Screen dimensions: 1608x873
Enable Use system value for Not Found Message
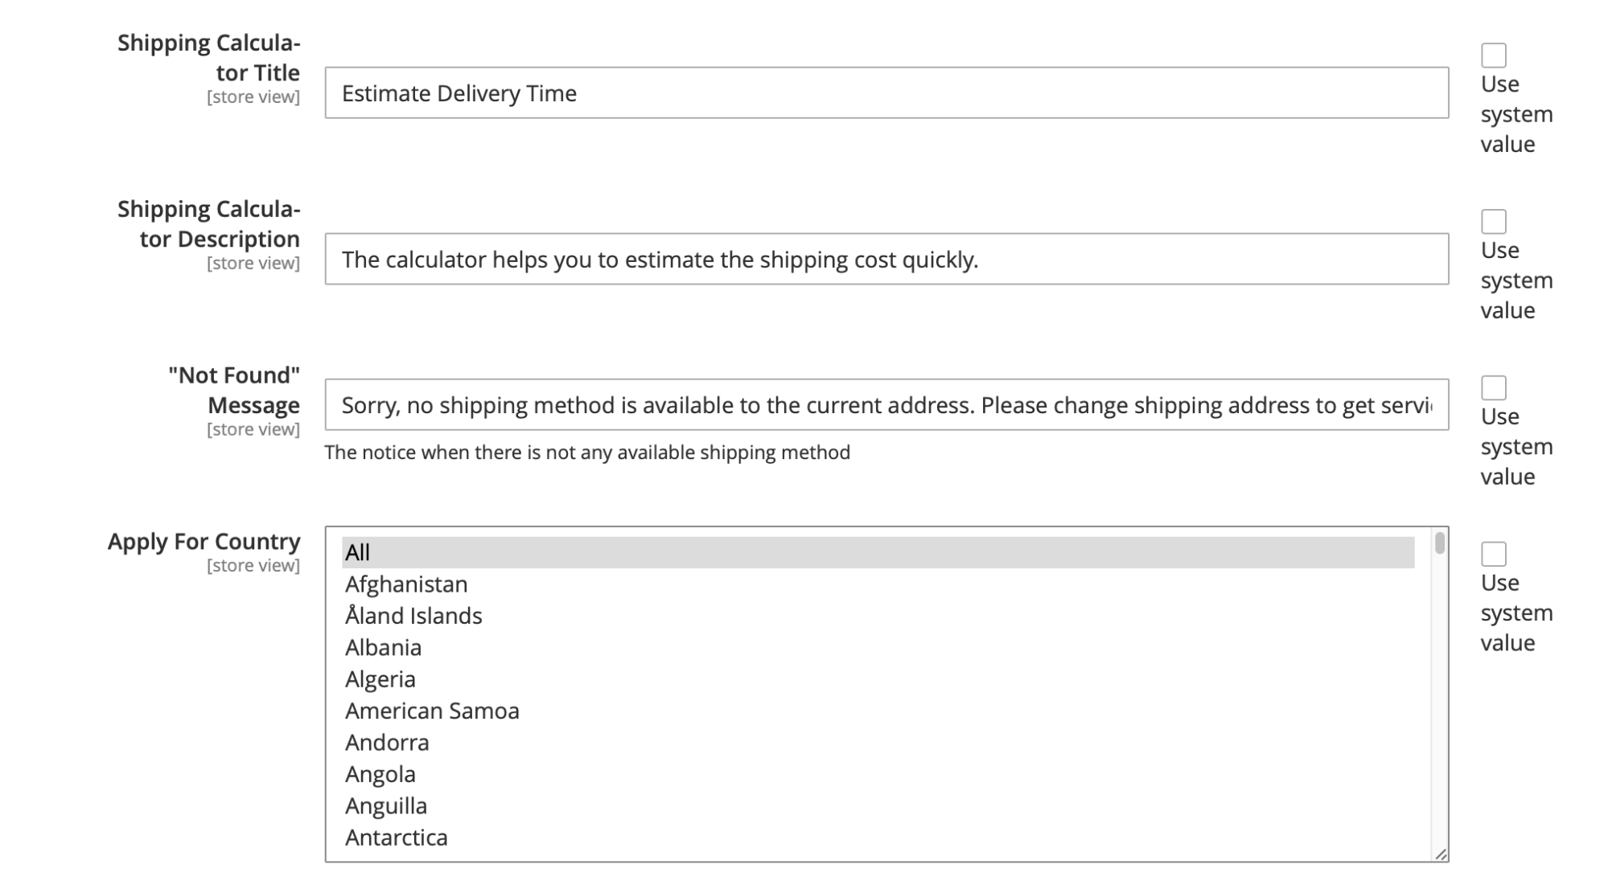point(1493,388)
